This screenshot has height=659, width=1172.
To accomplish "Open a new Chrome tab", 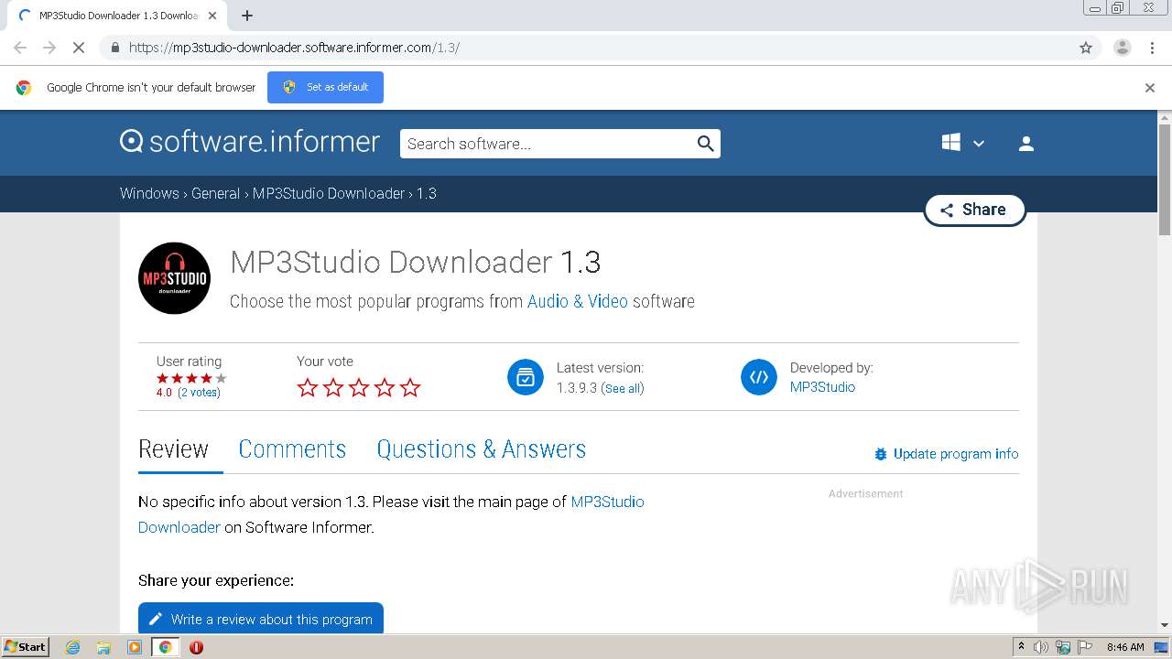I will pyautogui.click(x=247, y=16).
